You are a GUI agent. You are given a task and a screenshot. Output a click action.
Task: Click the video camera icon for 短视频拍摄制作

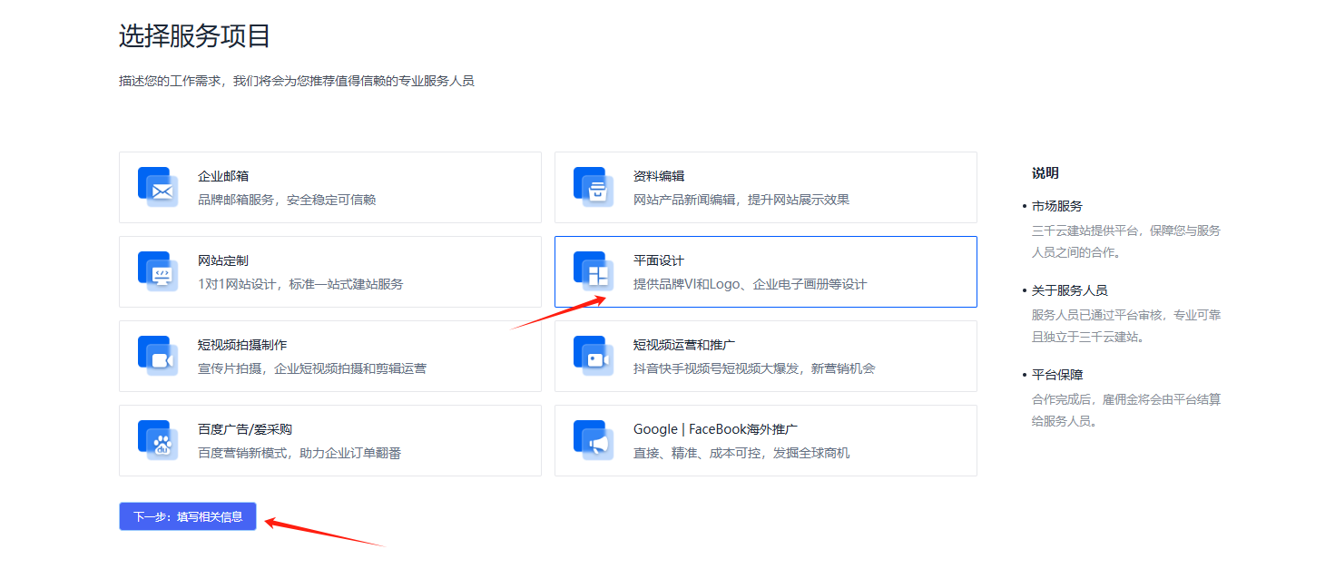coord(158,356)
